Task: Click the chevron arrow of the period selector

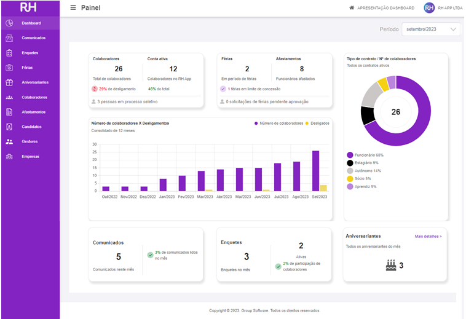Action: click(453, 29)
